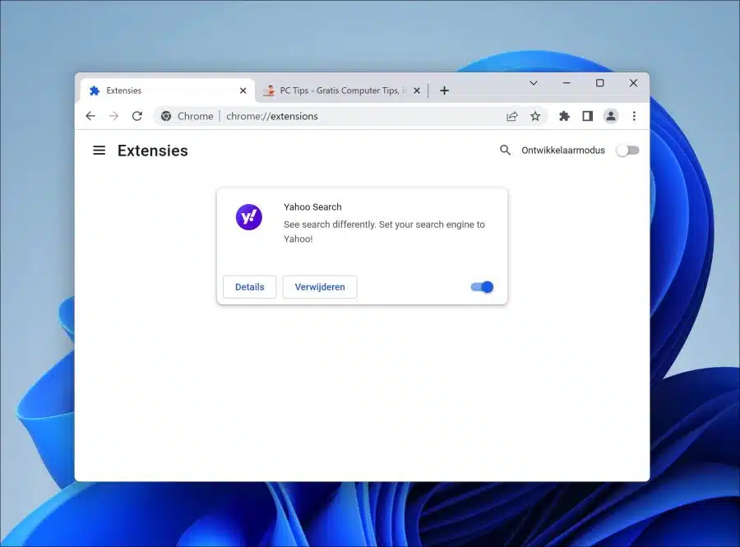
Task: Minimize the Chrome window
Action: (567, 83)
